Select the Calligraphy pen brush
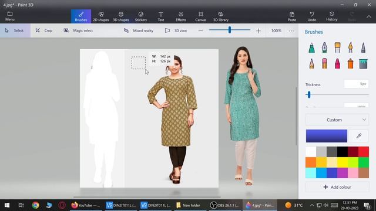The width and height of the screenshot is (376, 211). point(324,47)
